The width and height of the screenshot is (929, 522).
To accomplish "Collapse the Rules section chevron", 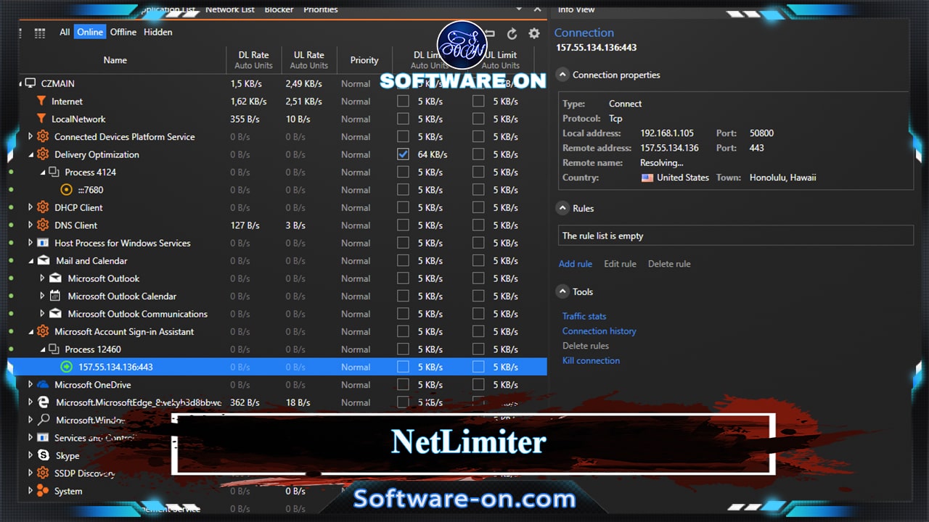I will (562, 208).
